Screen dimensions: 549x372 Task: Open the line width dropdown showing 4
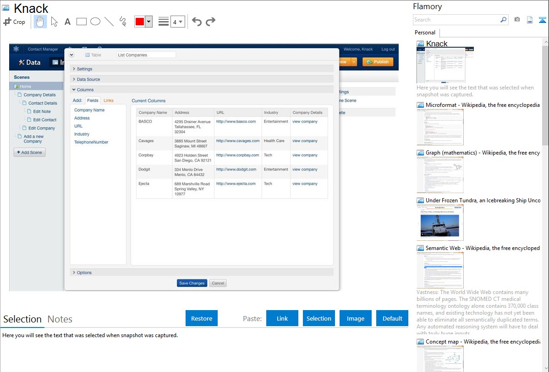pos(177,22)
